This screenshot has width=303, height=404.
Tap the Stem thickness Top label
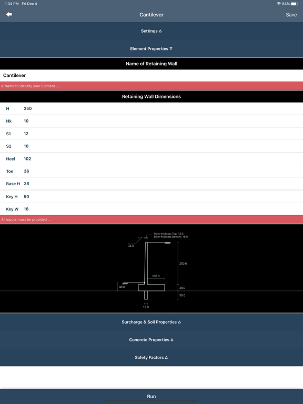pos(168,234)
